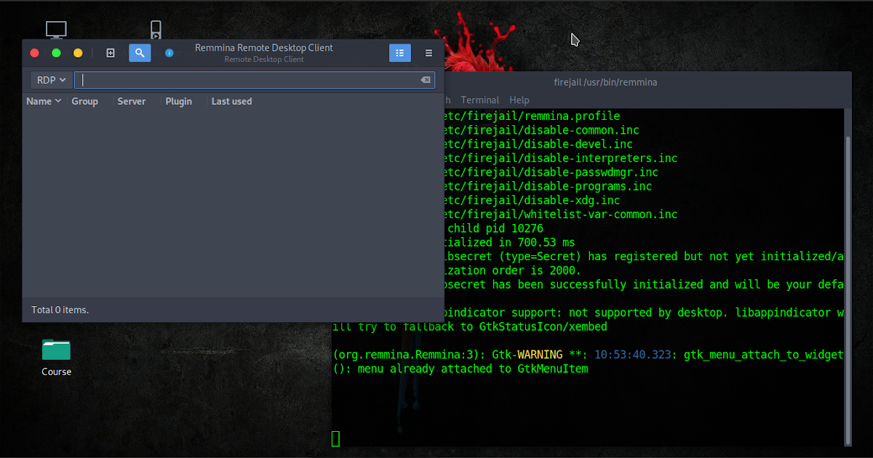Click terminal line ending 'disable-passwdmgr.inc'
Viewport: 873px width, 458px height.
coord(551,172)
